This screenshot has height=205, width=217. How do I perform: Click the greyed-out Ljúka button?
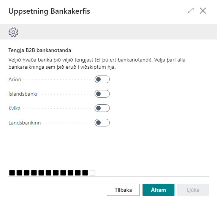point(193,190)
